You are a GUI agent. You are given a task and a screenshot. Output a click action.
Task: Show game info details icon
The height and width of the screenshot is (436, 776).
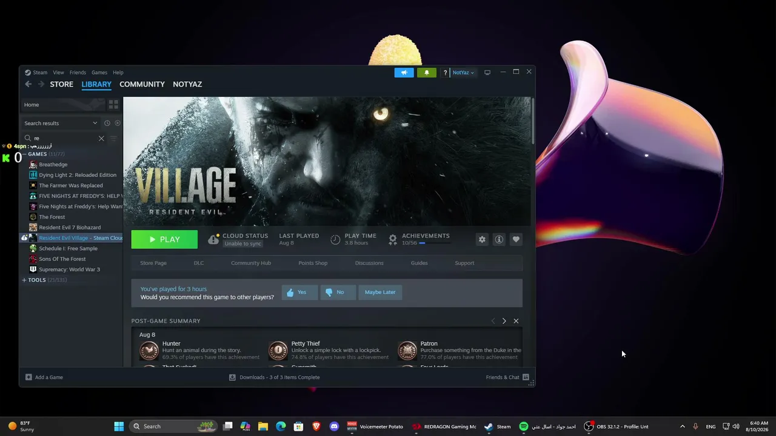click(x=499, y=239)
